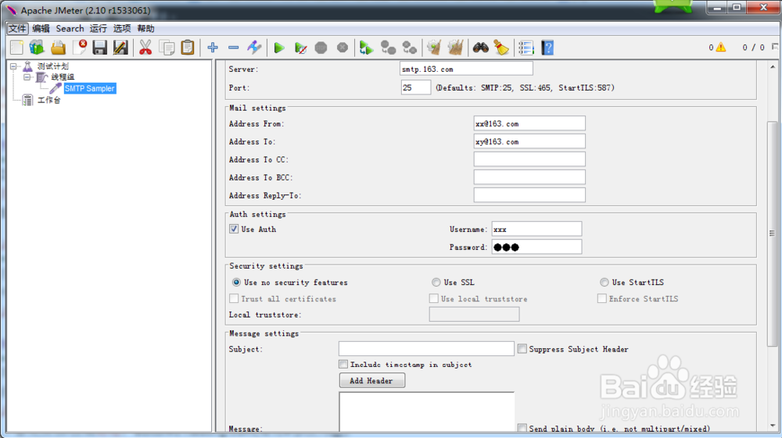Clear results with the broom icon

tap(434, 48)
